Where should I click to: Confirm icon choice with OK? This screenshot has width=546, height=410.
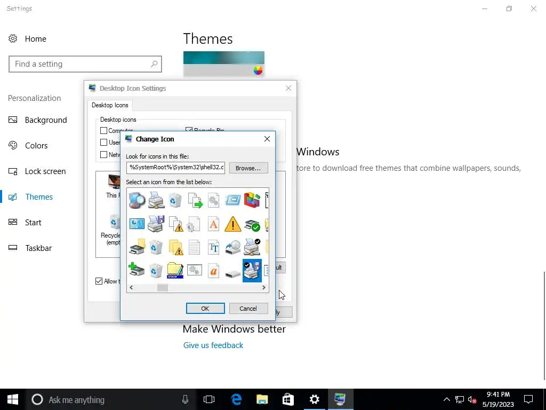coord(205,309)
